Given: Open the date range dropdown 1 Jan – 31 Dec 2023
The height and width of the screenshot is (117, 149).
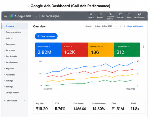Looking at the screenshot, I should pyautogui.click(x=106, y=26).
